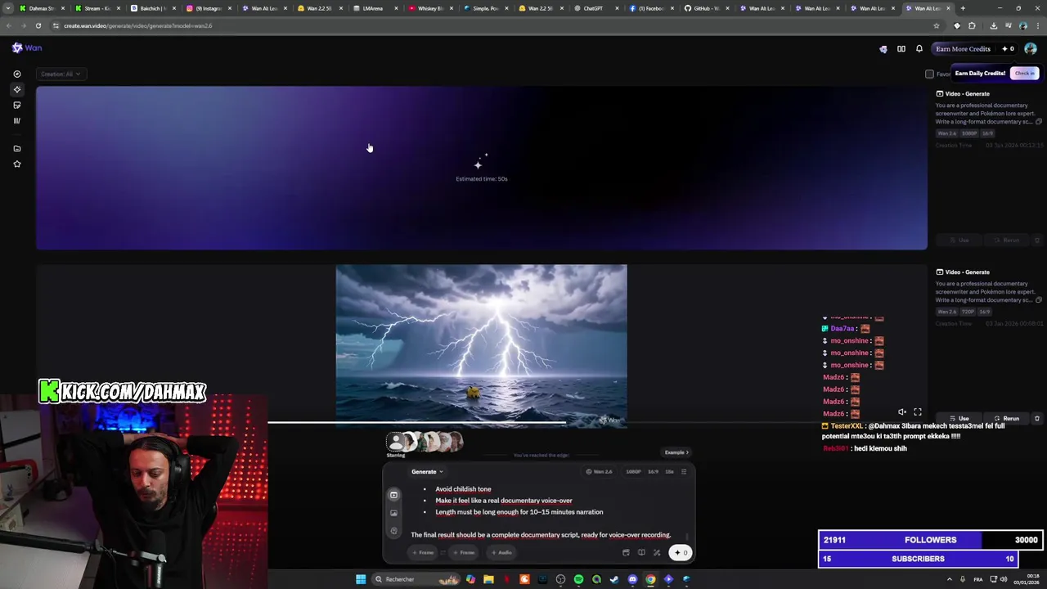The width and height of the screenshot is (1047, 589).
Task: Add the first Frame
Action: click(423, 552)
